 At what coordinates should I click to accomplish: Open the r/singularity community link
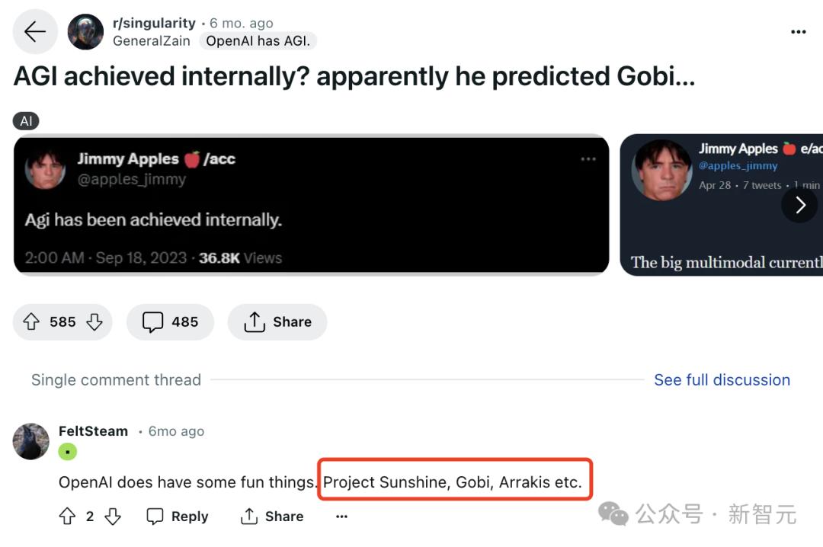[154, 23]
